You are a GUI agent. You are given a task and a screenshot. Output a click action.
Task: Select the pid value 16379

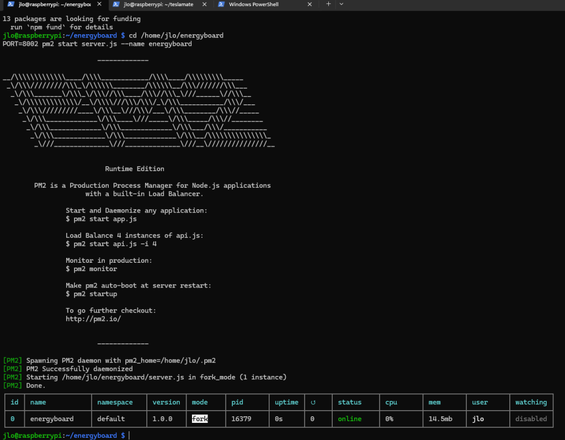[241, 418]
